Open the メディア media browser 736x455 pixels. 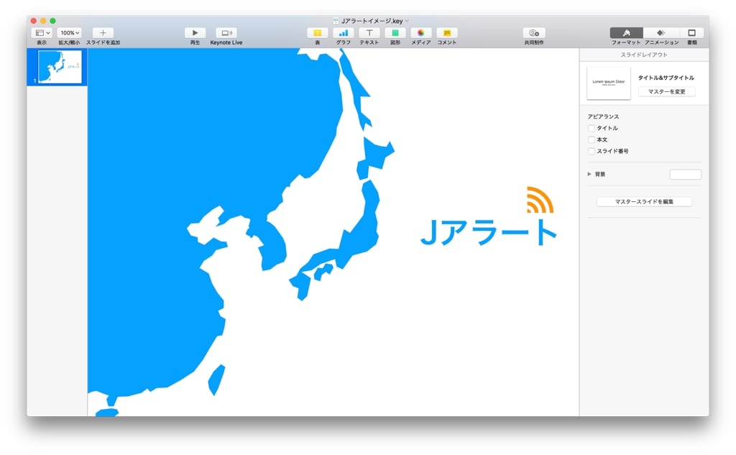421,33
